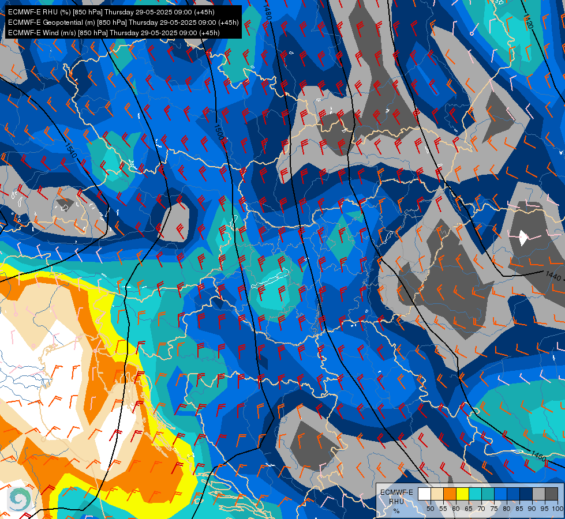
Task: Click the legend value 50
Action: pos(430,509)
